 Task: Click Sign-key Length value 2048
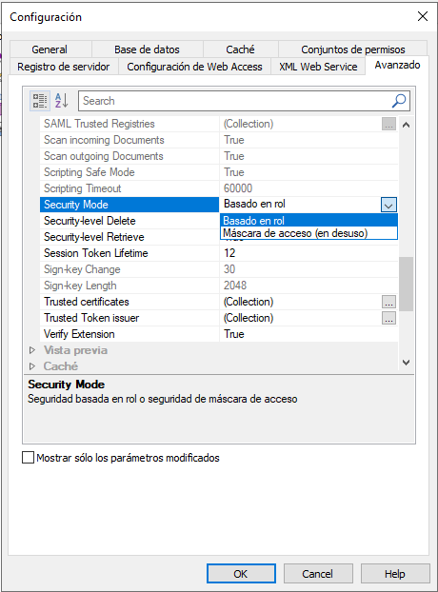[309, 286]
